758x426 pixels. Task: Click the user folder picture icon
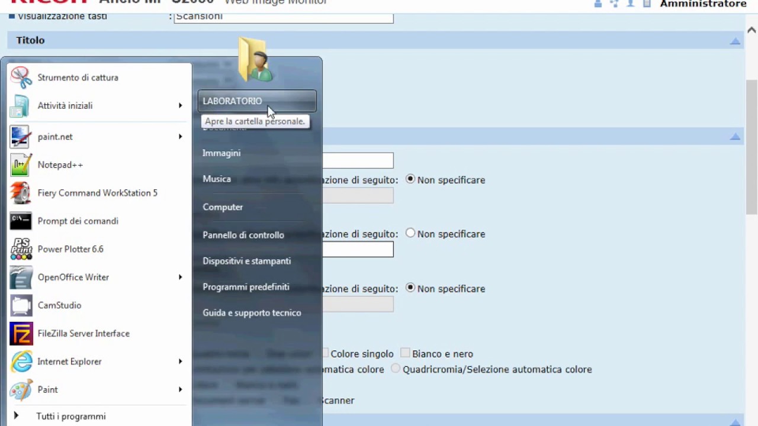256,60
